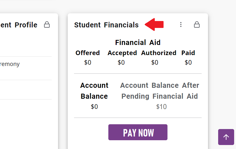Click the $10 pending balance amount

coord(161,107)
